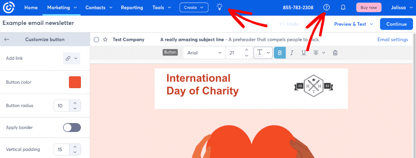Click the International Day of Charity heading

tap(202, 85)
